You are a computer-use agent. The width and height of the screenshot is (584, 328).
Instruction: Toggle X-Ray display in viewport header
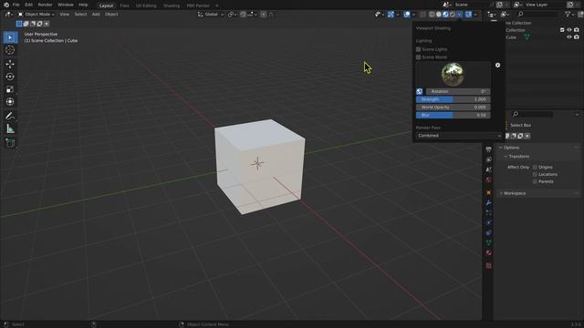pos(423,15)
